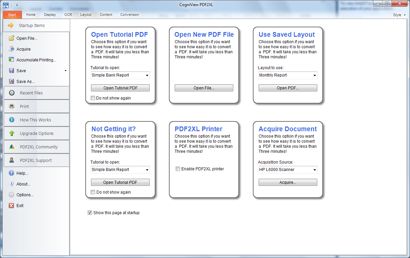Tick 'Do not show again' under Not Getting it?
The width and height of the screenshot is (410, 258).
93,192
